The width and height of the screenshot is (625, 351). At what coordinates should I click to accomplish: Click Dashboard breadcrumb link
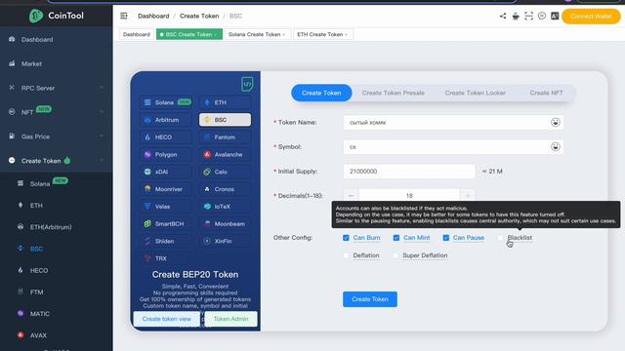[153, 16]
